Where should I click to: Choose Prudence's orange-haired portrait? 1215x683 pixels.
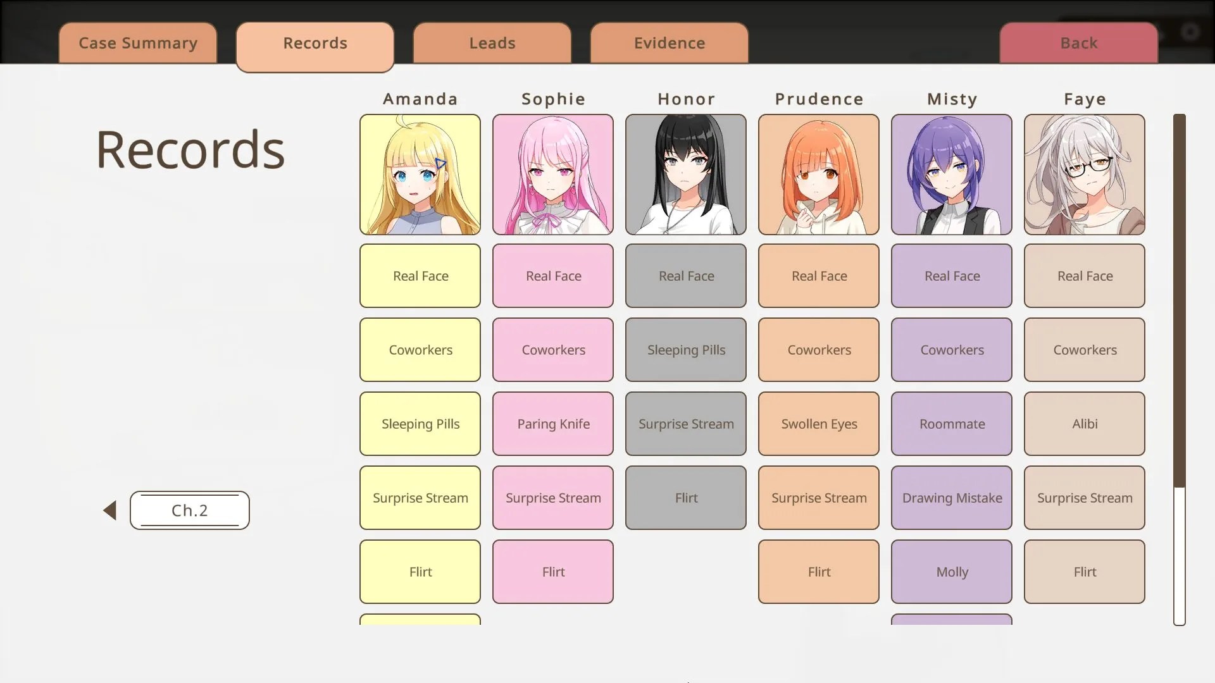(819, 175)
